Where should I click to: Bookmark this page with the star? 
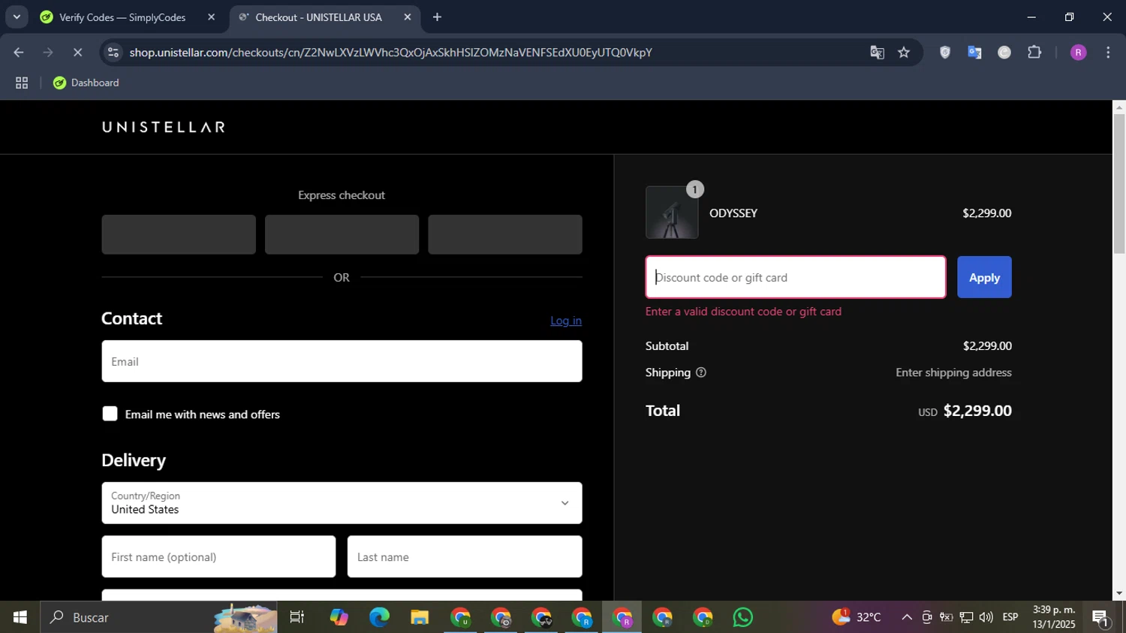904,53
